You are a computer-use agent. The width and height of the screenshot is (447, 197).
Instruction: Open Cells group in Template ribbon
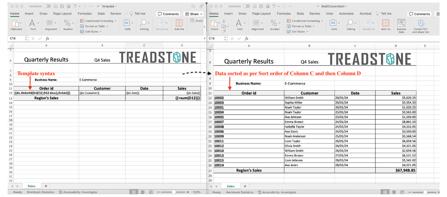pyautogui.click(x=127, y=25)
